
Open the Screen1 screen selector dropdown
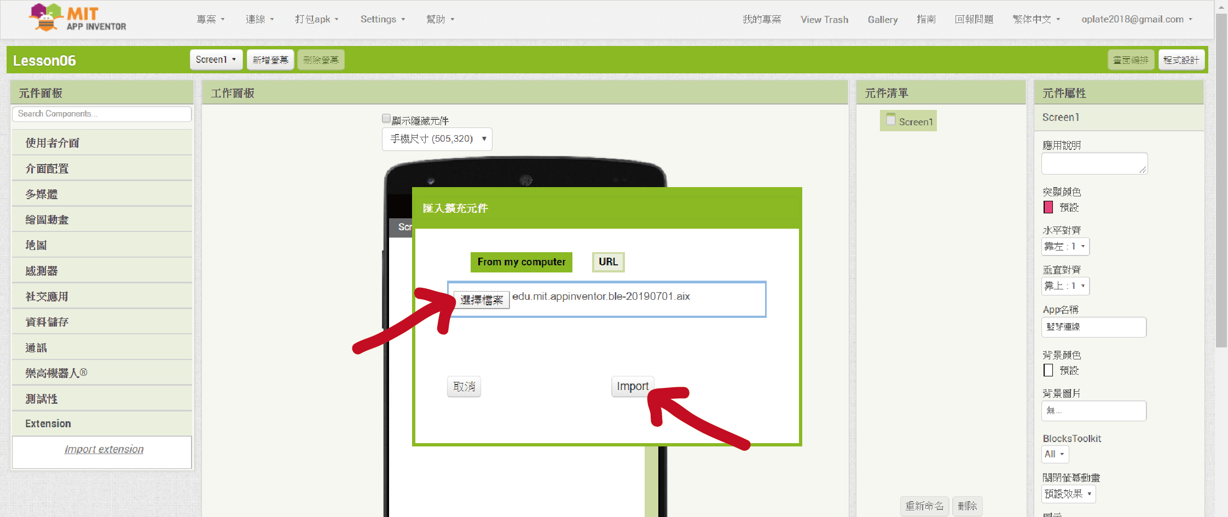[216, 60]
